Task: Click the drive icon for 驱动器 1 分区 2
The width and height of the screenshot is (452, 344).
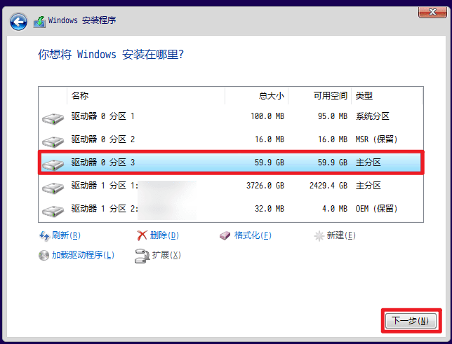Action: [x=53, y=211]
